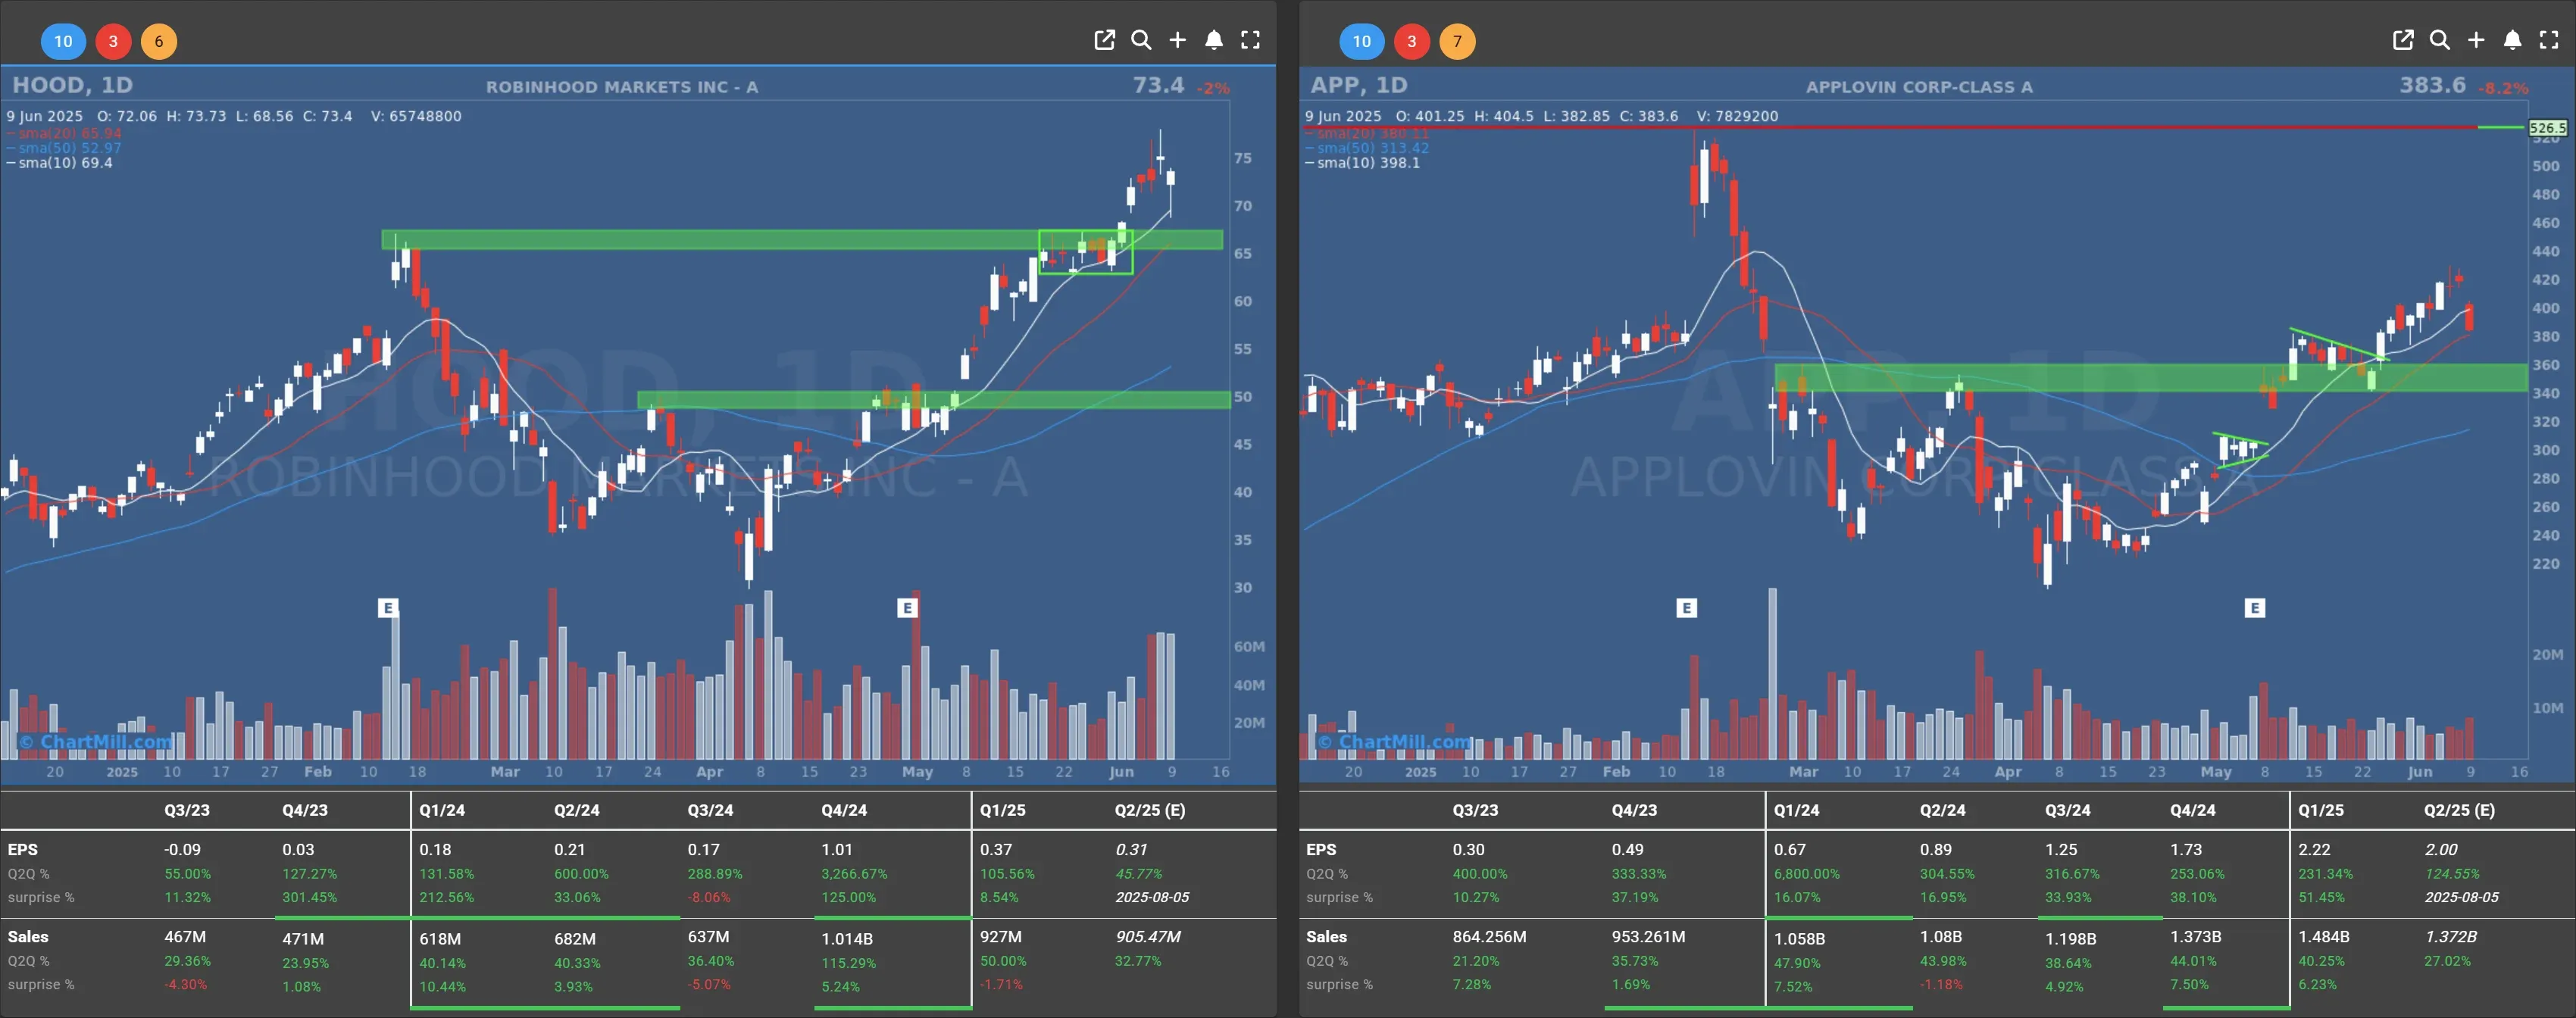Click sma(10) 398.1 legend on APP chart
This screenshot has height=1018, width=2576.
[x=1362, y=163]
